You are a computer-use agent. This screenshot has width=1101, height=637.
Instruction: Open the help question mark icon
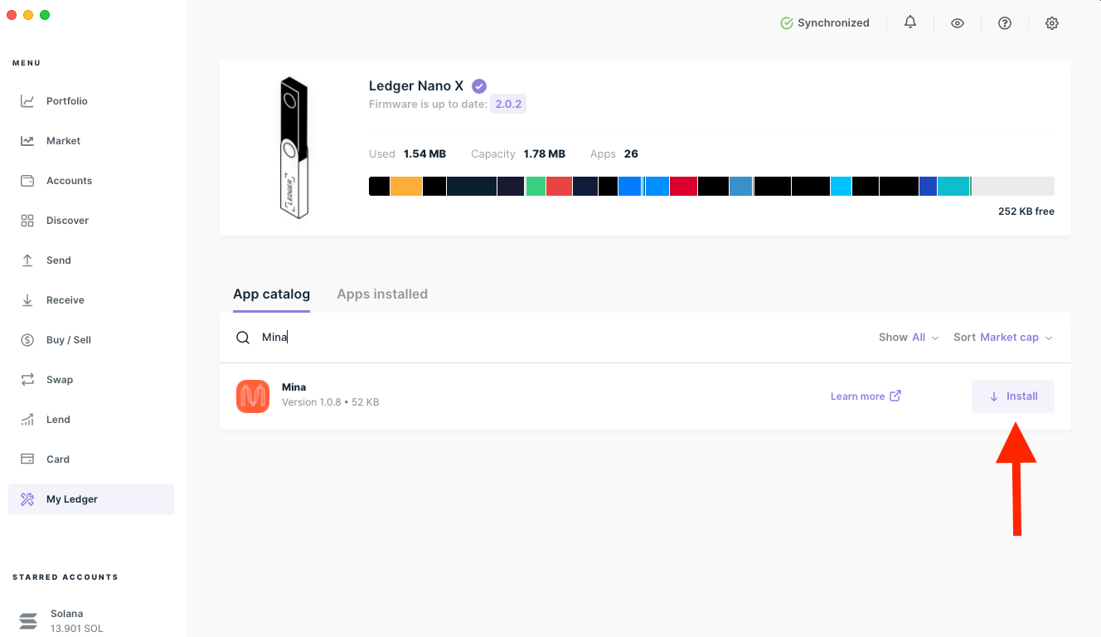point(1005,23)
